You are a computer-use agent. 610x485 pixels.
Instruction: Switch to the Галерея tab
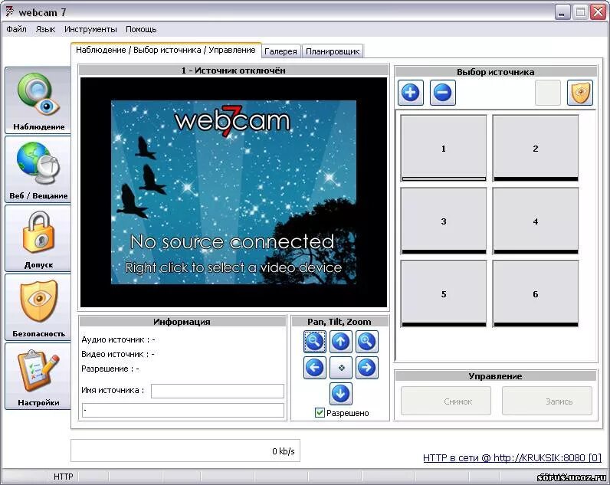(280, 51)
